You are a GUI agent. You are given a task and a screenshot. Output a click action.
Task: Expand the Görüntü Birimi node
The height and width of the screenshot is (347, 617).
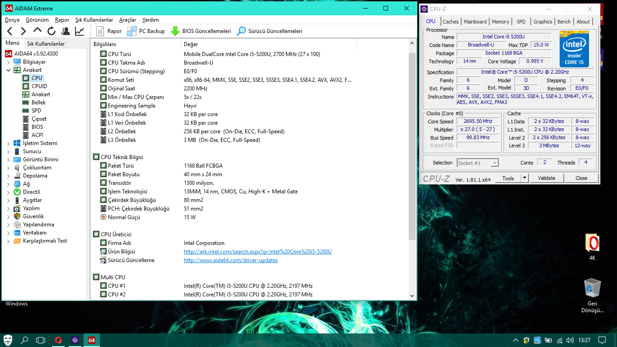8,159
